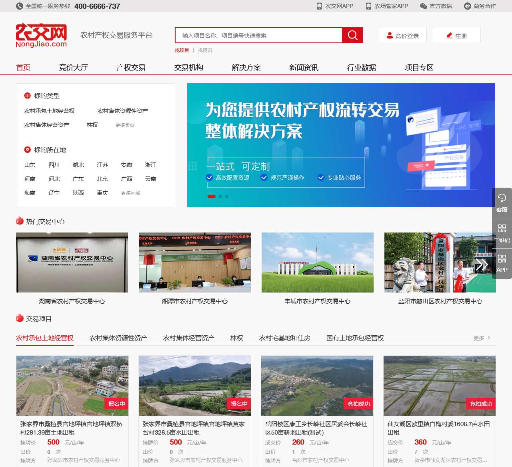Open the 竞价登录 login link
Screen dimensions: 512x467
pyautogui.click(x=402, y=35)
